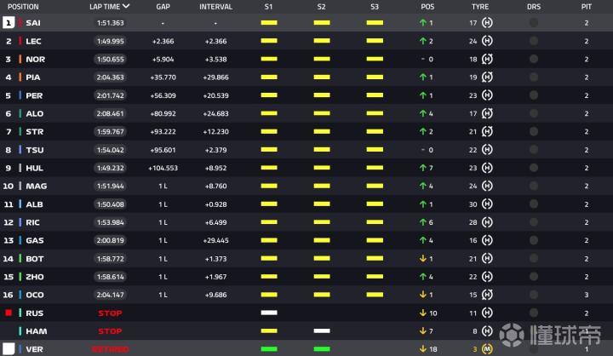Sort by LAP TIME column dropdown arrow
Image resolution: width=613 pixels, height=356 pixels.
coord(127,6)
